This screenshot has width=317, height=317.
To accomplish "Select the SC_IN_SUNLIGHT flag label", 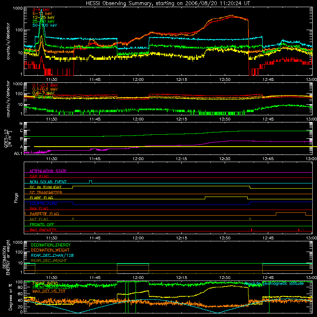I will pos(46,187).
